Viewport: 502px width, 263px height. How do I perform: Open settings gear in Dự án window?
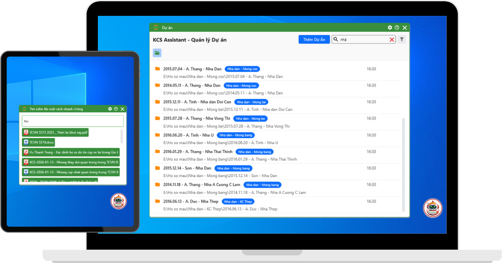pyautogui.click(x=390, y=28)
